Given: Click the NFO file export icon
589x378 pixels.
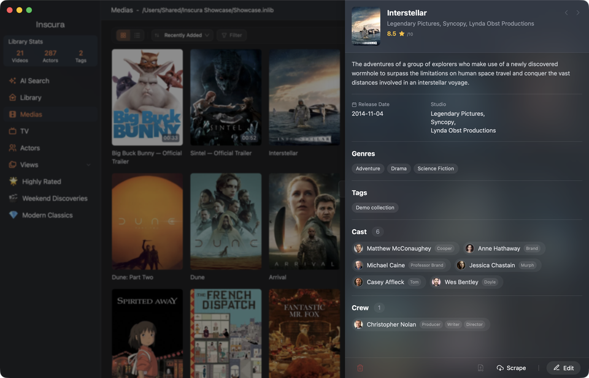Looking at the screenshot, I should tap(480, 368).
